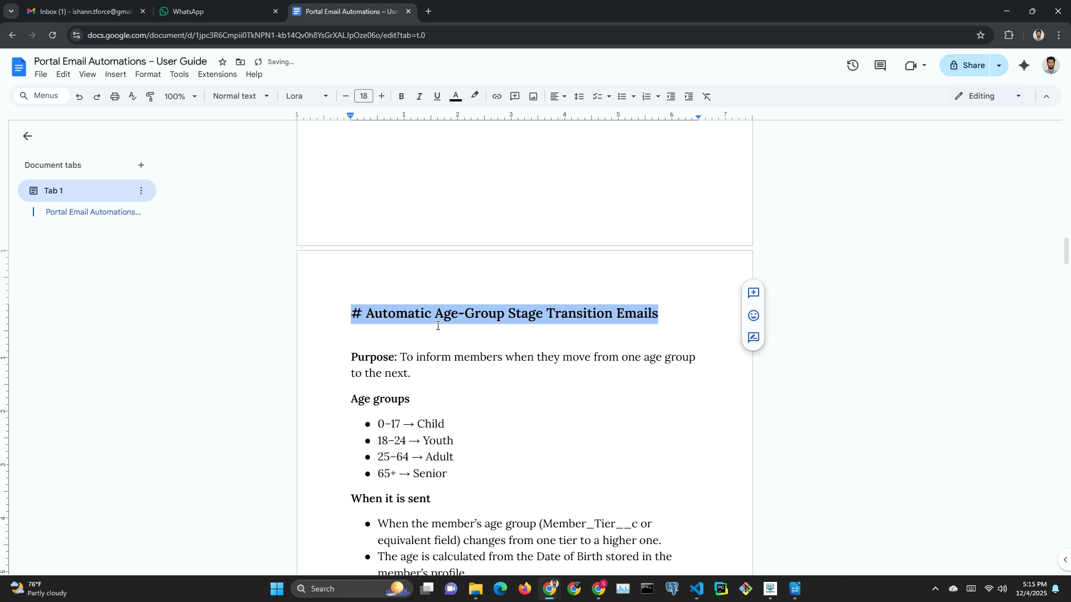Viewport: 1071px width, 602px height.
Task: Open the Lora font dropdown
Action: [x=306, y=96]
